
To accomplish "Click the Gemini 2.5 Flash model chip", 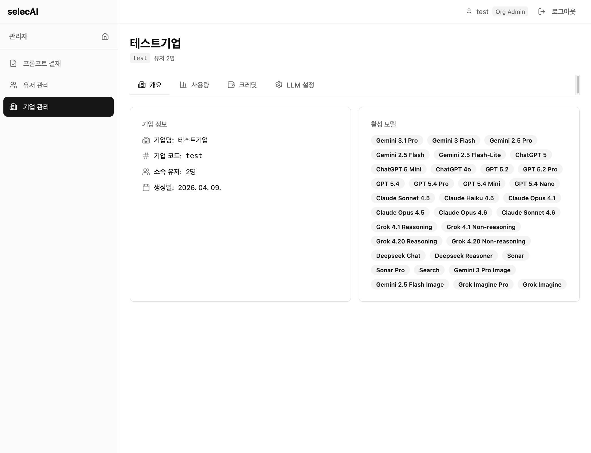I will coord(400,155).
